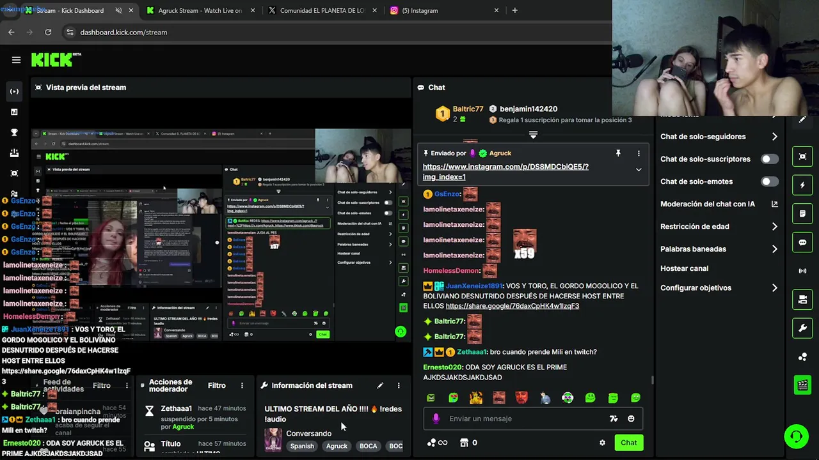The width and height of the screenshot is (819, 460).
Task: Insert the heart-eyes green emote
Action: tap(454, 397)
